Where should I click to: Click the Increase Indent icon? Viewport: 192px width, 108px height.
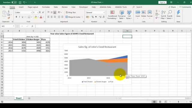(x=62, y=17)
